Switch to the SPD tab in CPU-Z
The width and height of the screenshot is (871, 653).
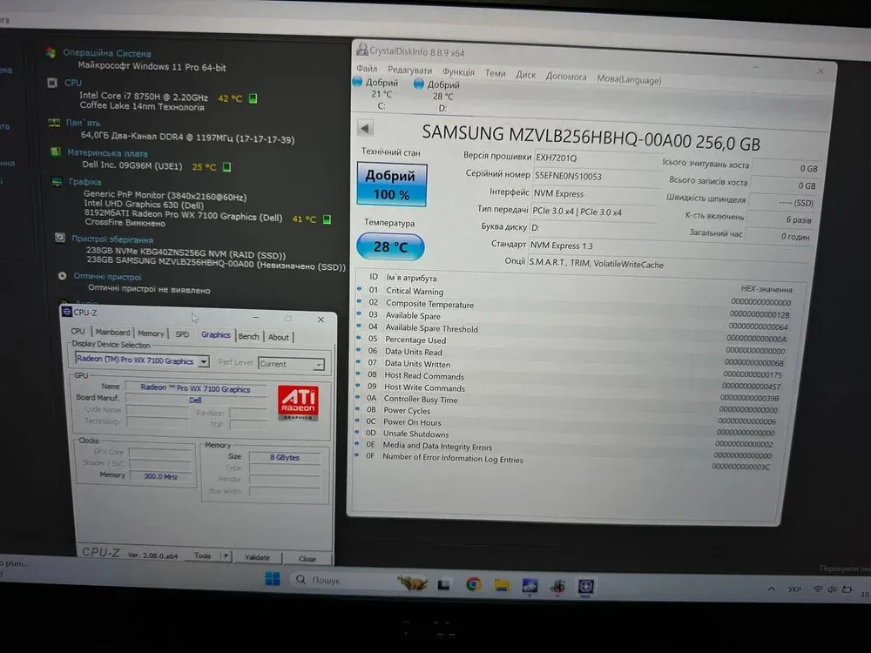pyautogui.click(x=181, y=333)
